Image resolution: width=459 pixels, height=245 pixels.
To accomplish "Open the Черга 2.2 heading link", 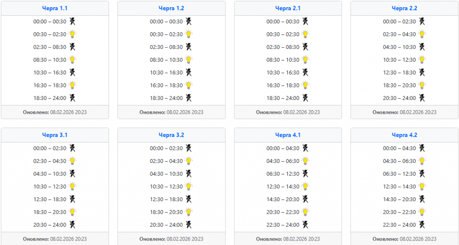I will 404,8.
